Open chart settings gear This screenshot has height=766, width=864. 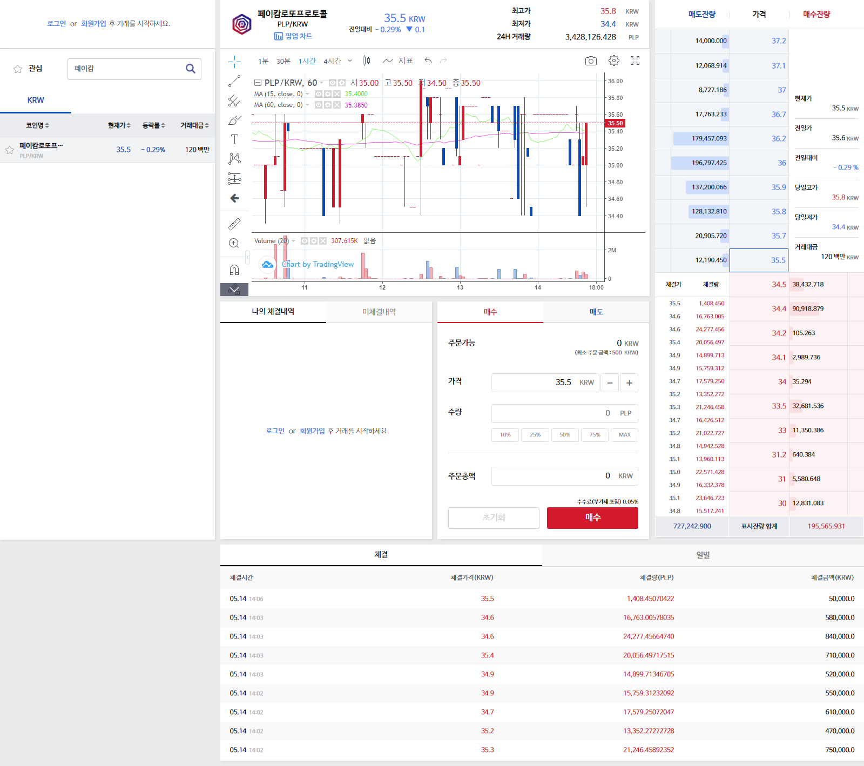tap(614, 61)
